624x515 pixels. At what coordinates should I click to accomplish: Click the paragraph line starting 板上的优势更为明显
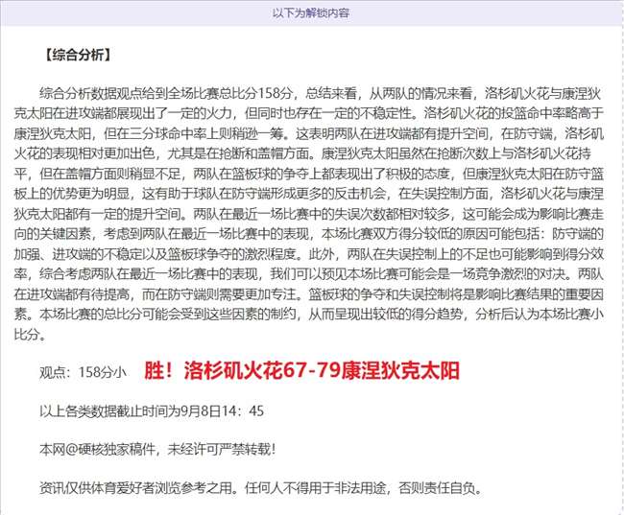(309, 194)
